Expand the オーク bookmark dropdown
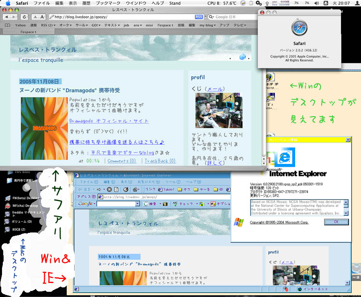This screenshot has height=297, width=361. coord(66,25)
